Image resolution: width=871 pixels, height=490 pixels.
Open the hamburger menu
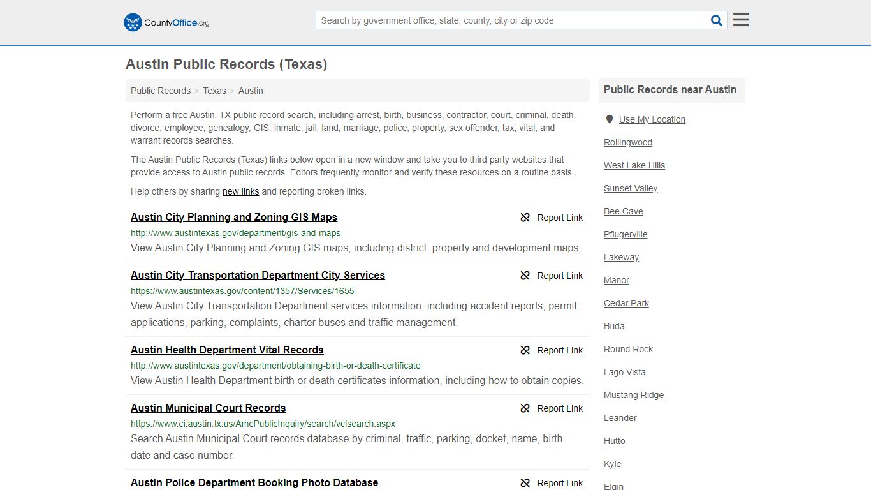pyautogui.click(x=741, y=20)
